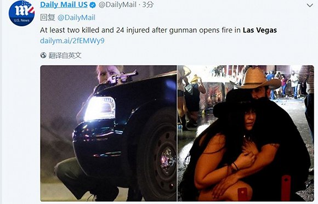This screenshot has height=204, width=318.
Task: Translate tweet via 翻译自英文
Action: pyautogui.click(x=65, y=55)
